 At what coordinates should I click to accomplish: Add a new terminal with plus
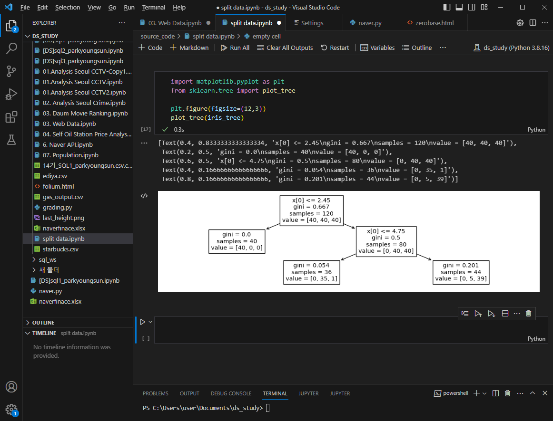coord(476,393)
